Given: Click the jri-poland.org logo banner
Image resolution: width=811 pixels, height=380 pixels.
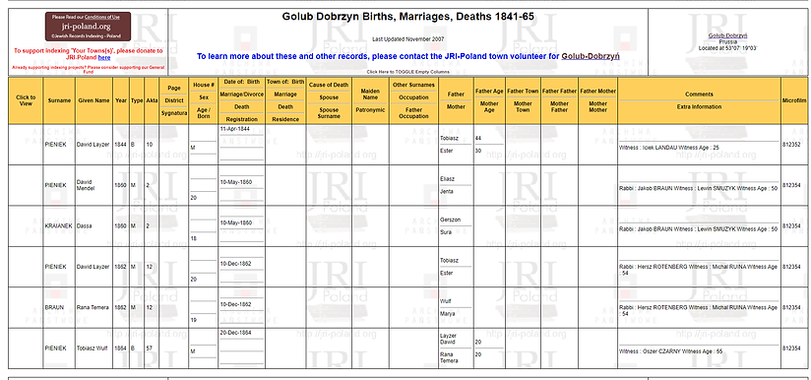Looking at the screenshot, I should [88, 27].
